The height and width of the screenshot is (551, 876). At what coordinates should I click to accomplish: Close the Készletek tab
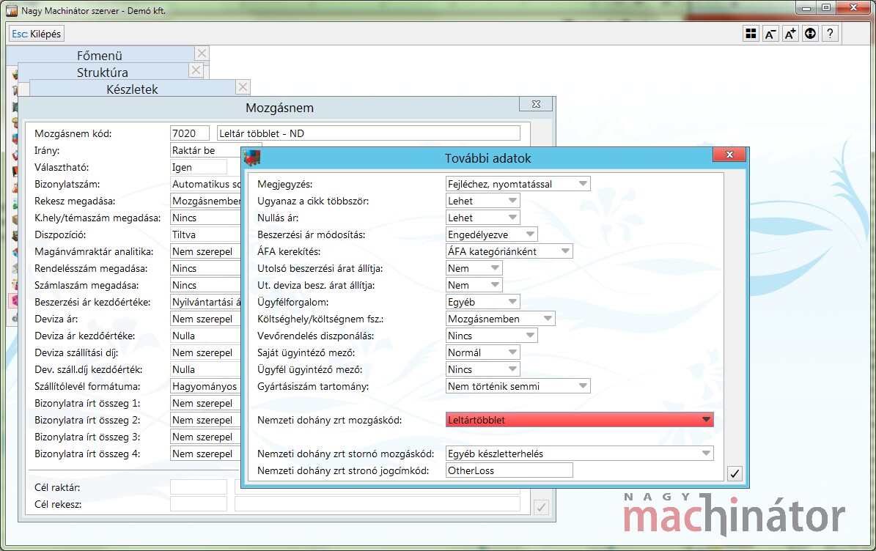[243, 87]
